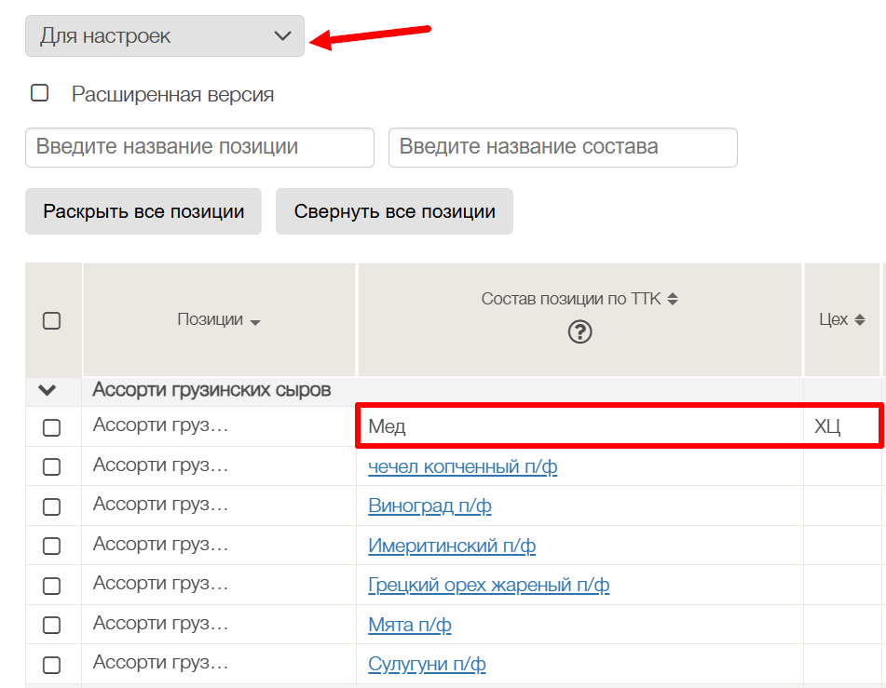This screenshot has height=688, width=886.
Task: Sort by Цех column arrows
Action: pos(859,319)
